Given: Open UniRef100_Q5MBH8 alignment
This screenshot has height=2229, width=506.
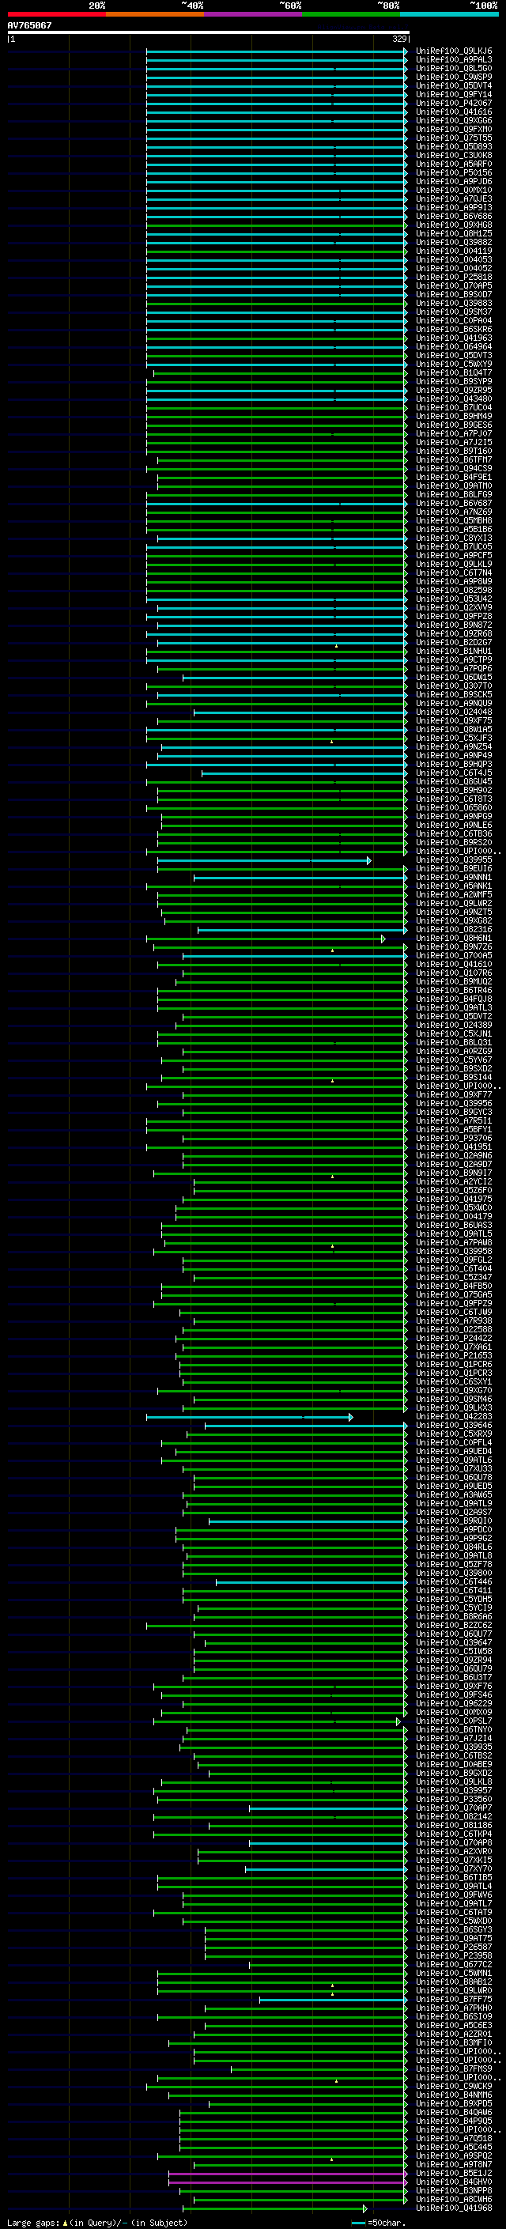Looking at the screenshot, I should click(453, 521).
